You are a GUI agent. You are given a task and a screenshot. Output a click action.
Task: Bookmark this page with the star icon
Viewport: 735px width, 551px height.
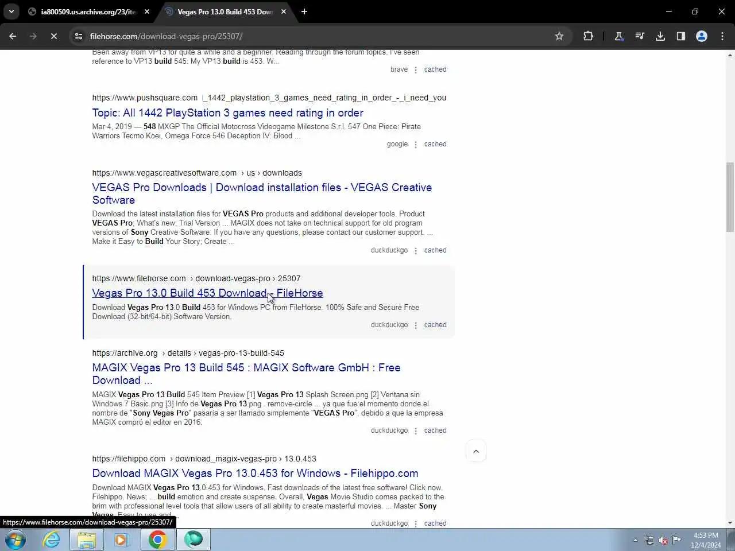point(559,36)
